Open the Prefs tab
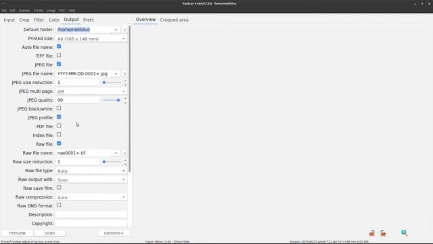This screenshot has height=244, width=433. [x=89, y=20]
